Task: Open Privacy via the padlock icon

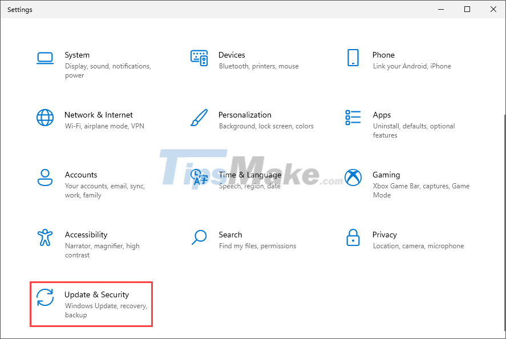Action: (353, 238)
